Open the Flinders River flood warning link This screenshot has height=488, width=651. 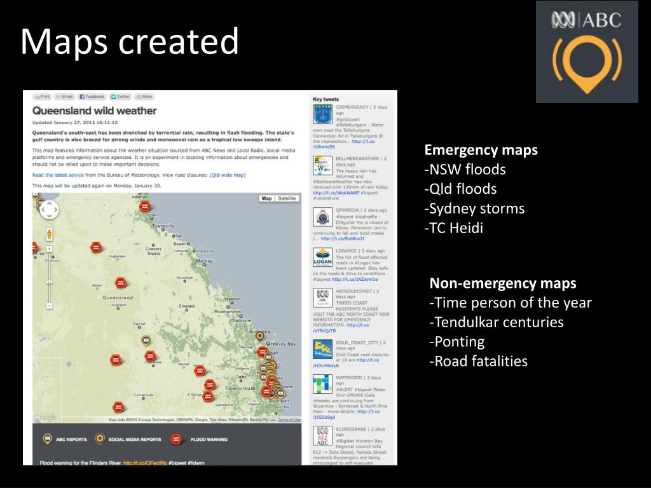click(x=145, y=463)
